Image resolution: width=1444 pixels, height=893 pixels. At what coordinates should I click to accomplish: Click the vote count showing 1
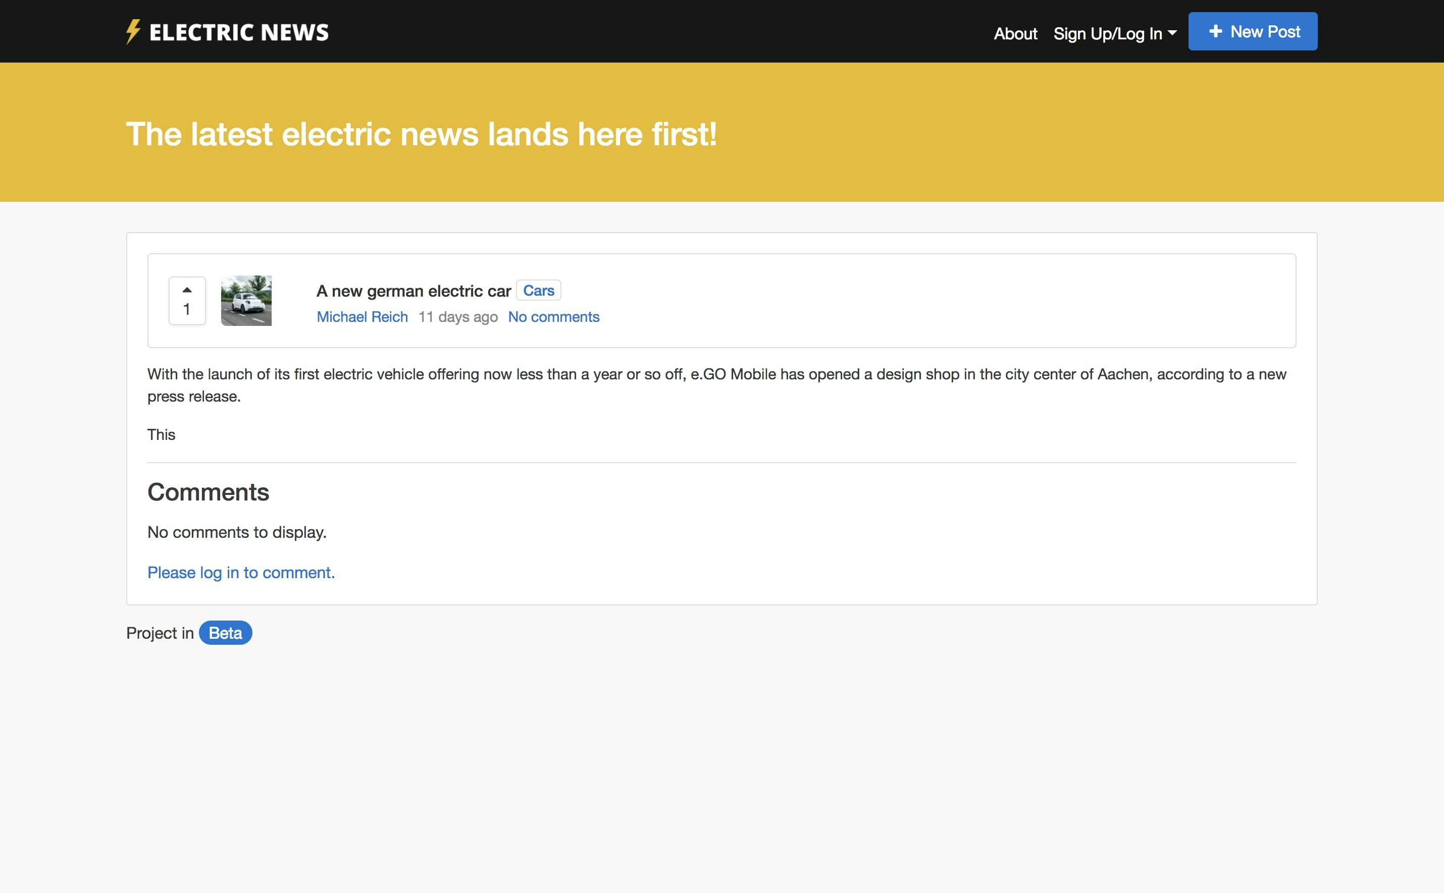point(187,309)
